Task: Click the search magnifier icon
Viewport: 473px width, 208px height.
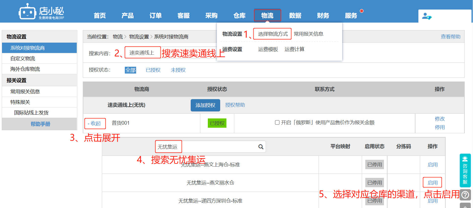Action: tap(261, 147)
